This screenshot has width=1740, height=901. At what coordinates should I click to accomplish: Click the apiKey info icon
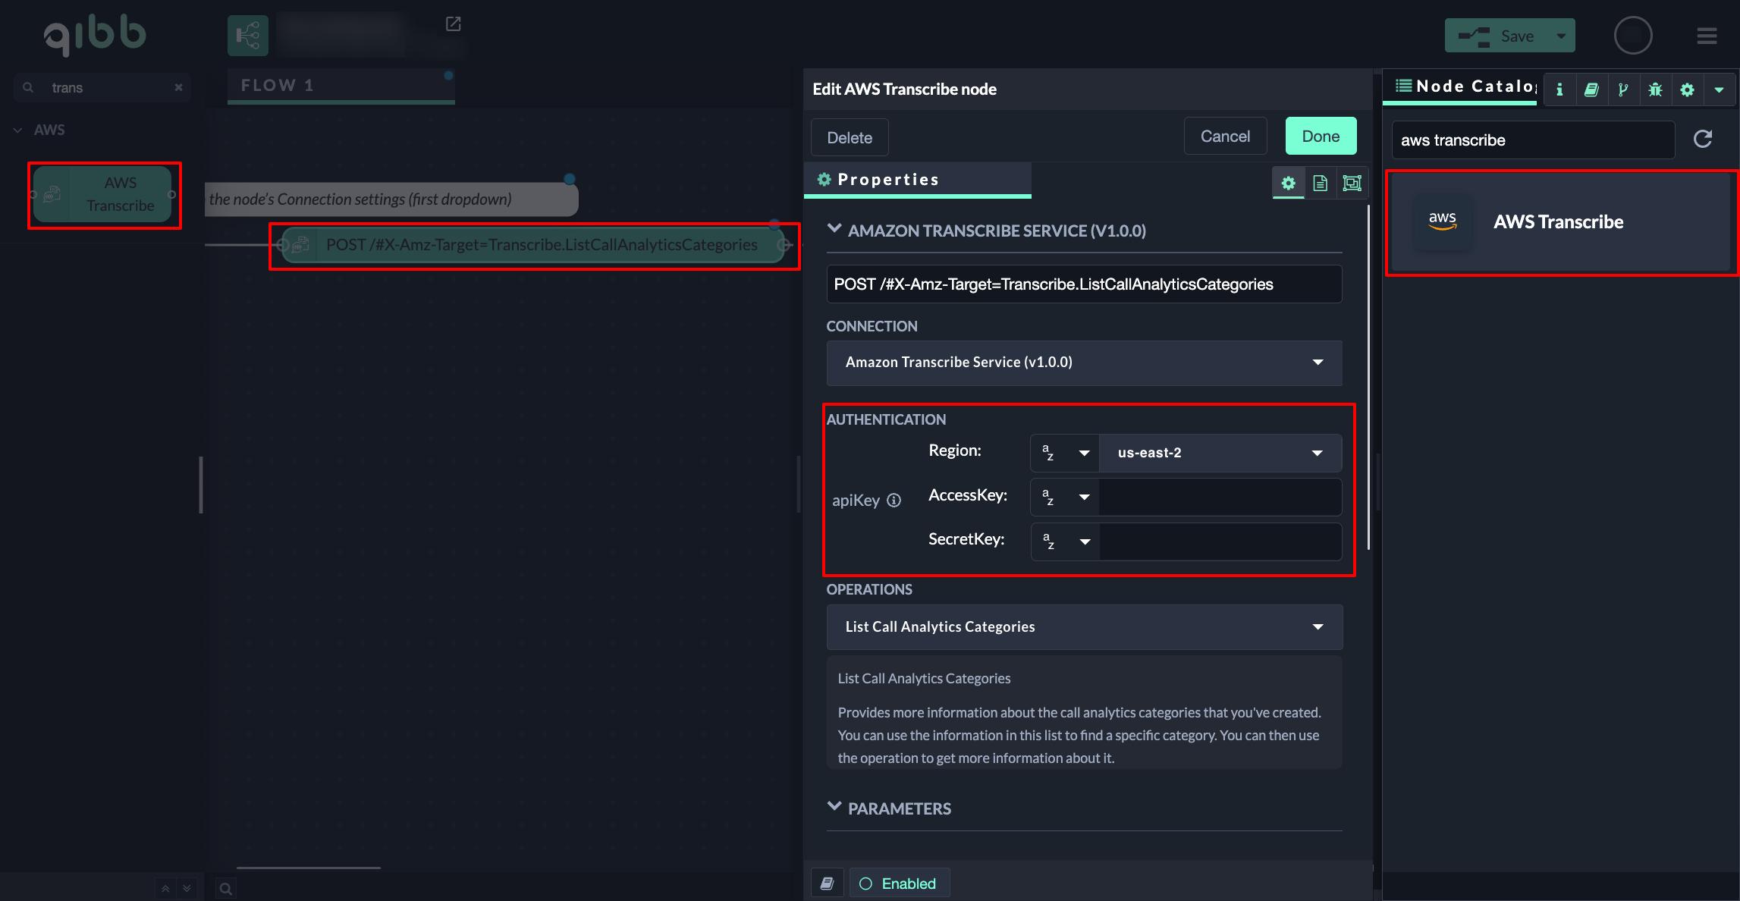point(894,500)
